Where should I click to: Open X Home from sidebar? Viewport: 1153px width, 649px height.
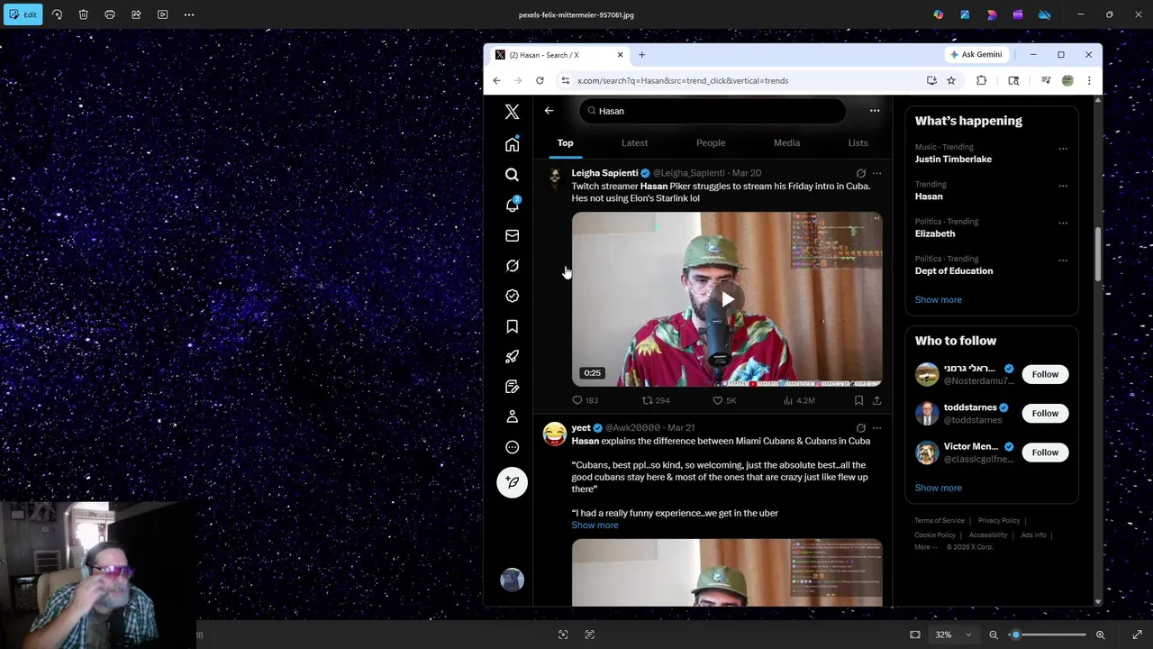coord(512,144)
